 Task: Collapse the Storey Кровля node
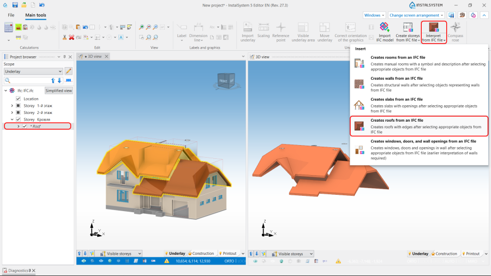(x=12, y=119)
